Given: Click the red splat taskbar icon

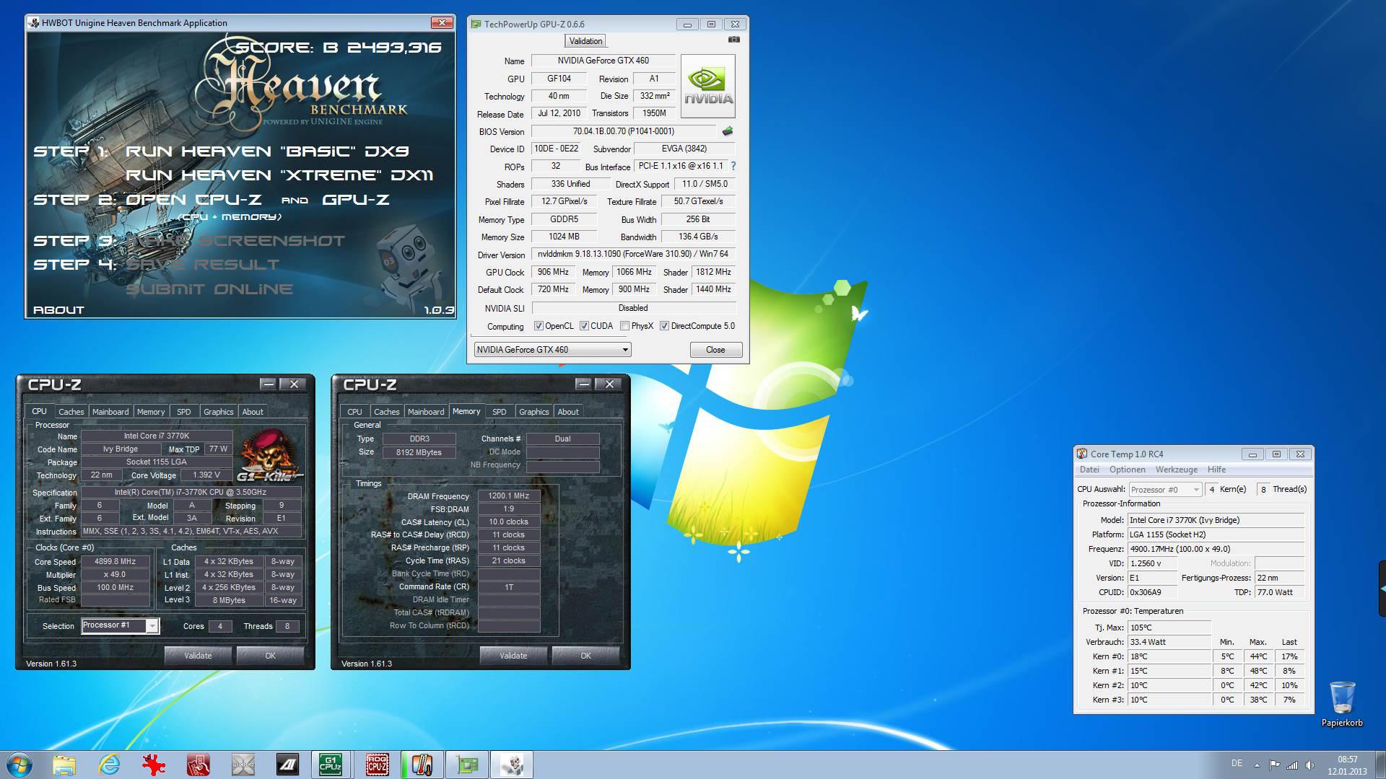Looking at the screenshot, I should click(x=154, y=765).
